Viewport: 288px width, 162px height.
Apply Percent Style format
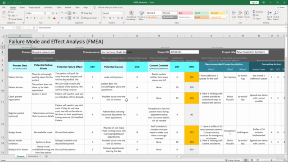(110, 18)
